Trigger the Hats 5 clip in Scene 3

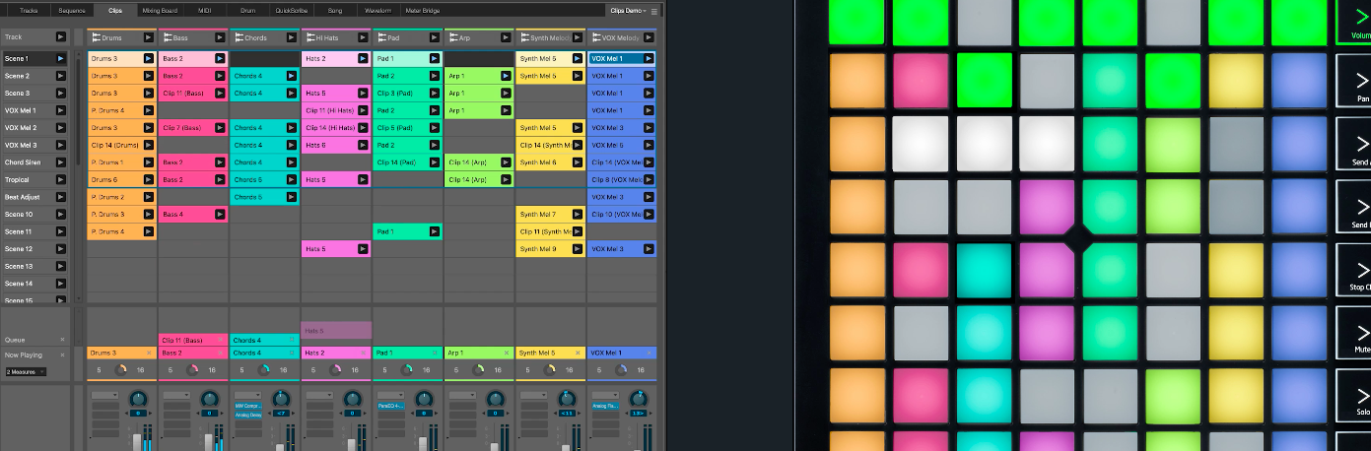pos(363,94)
